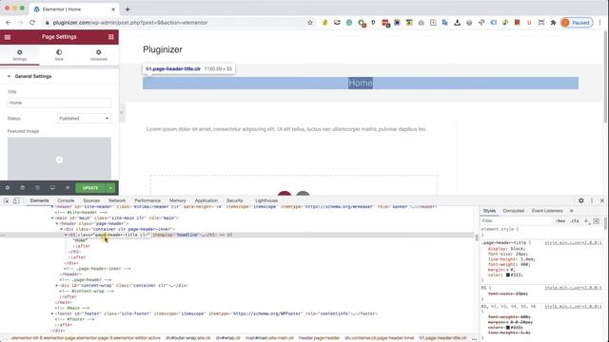
Task: Select the Home page heading text
Action: 361,83
